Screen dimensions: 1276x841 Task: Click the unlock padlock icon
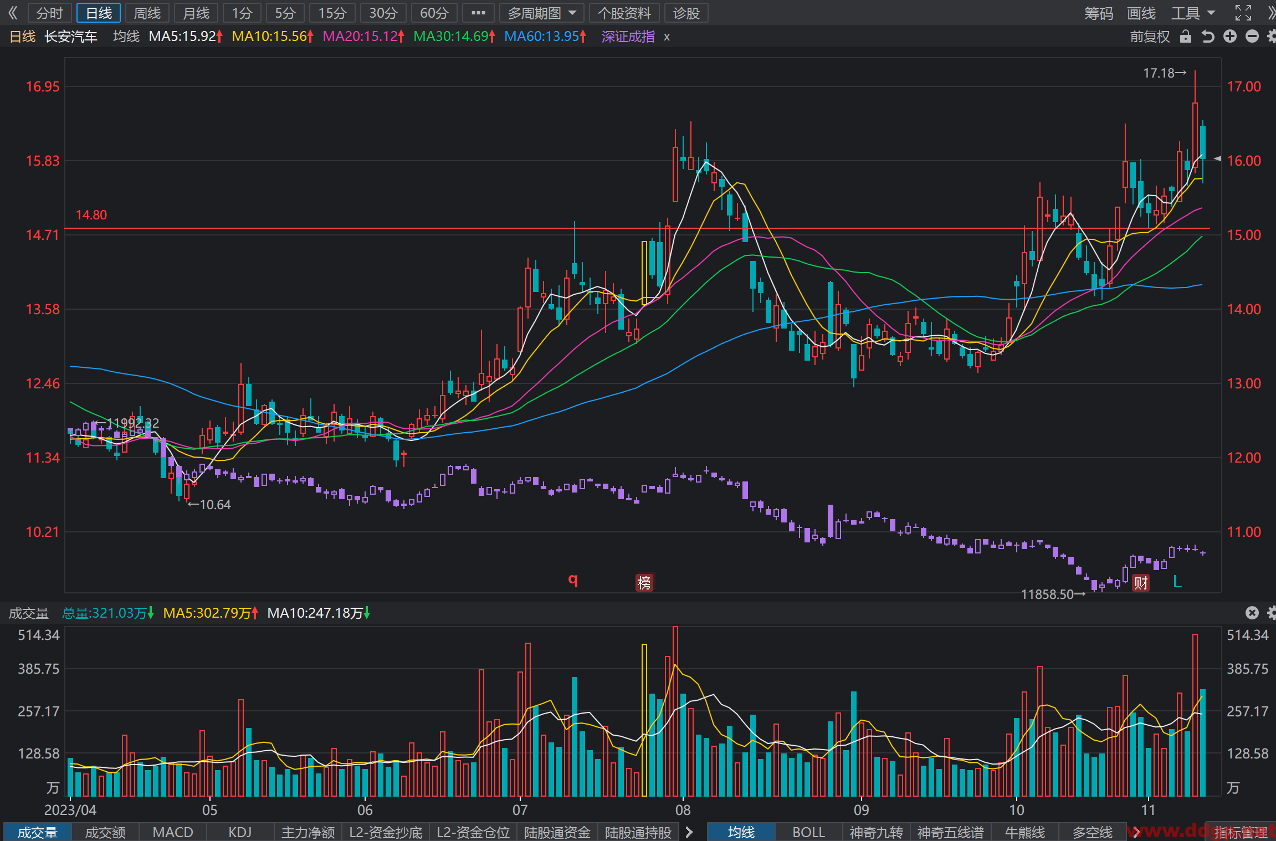pyautogui.click(x=1186, y=37)
